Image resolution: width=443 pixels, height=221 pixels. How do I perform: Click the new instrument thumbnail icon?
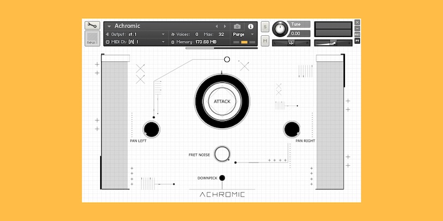(92, 38)
